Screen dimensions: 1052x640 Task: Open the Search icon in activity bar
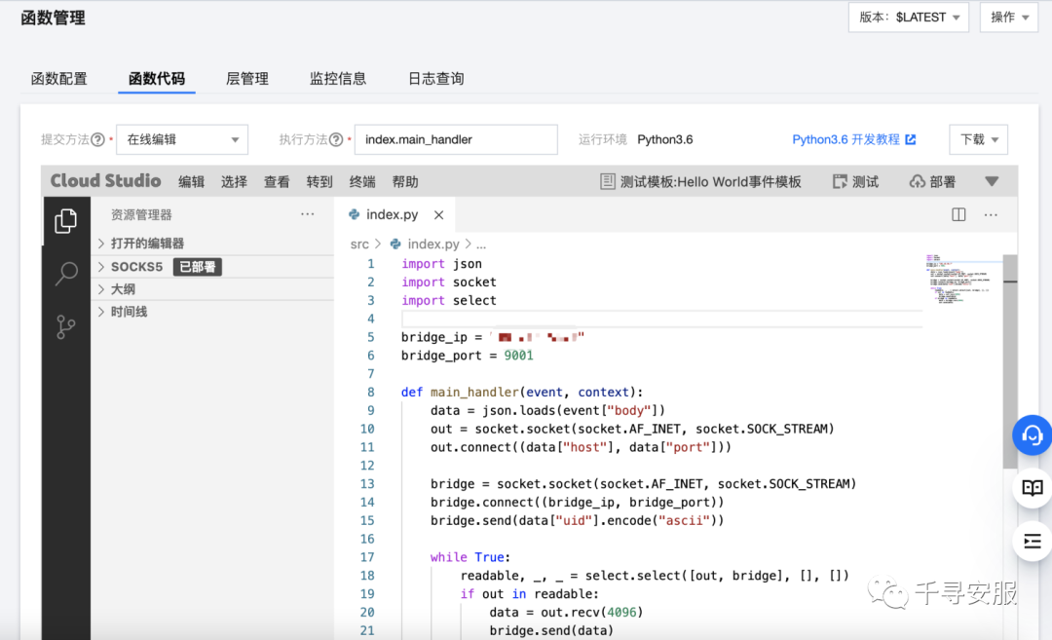click(x=66, y=274)
